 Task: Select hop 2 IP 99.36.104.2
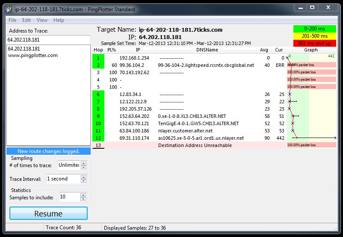[132, 65]
